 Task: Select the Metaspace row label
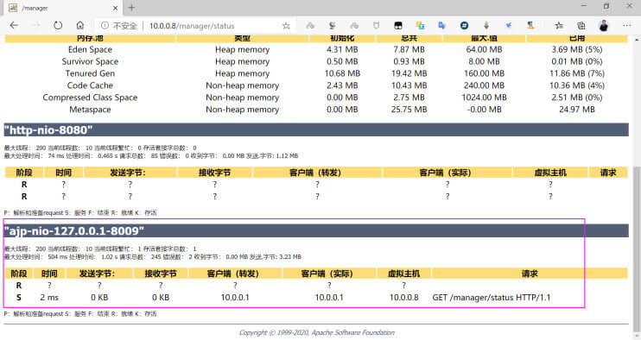pyautogui.click(x=90, y=110)
